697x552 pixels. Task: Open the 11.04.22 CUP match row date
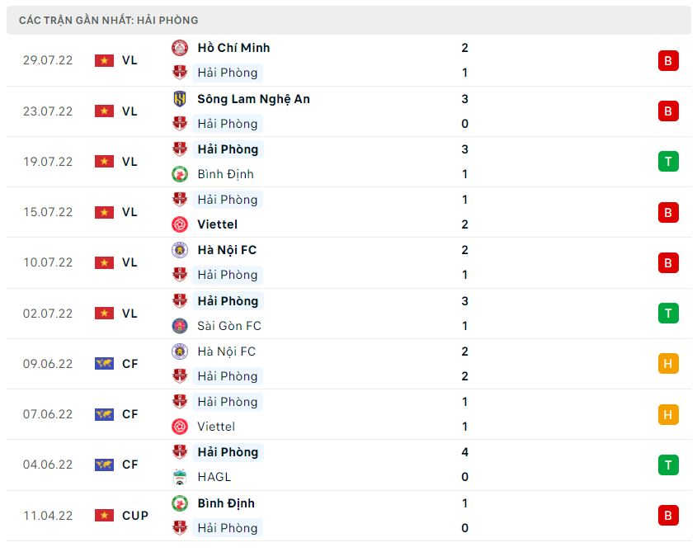pos(48,516)
